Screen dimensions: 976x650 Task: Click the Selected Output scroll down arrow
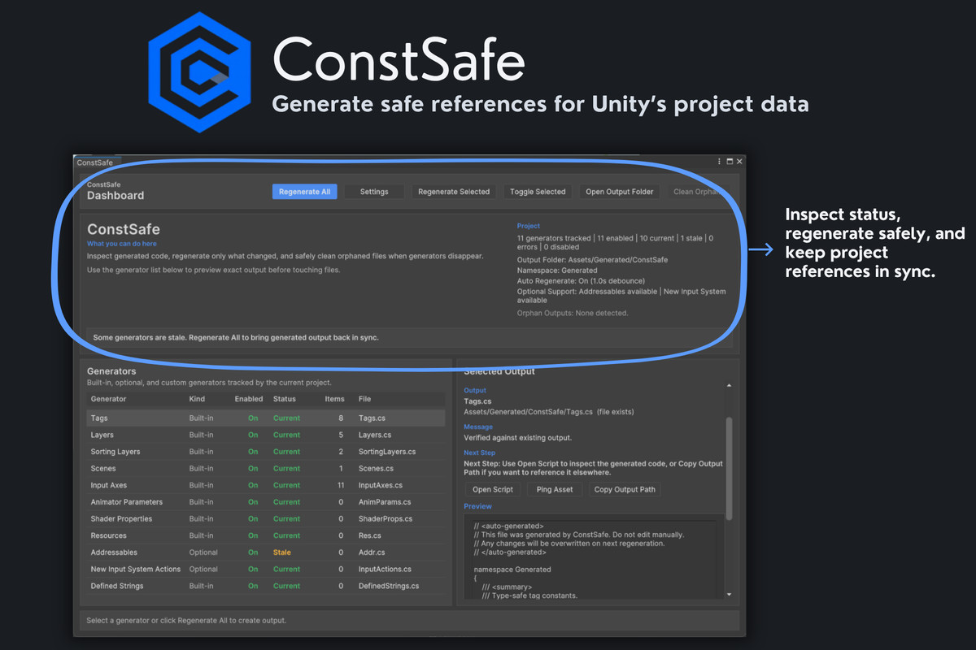(x=729, y=595)
